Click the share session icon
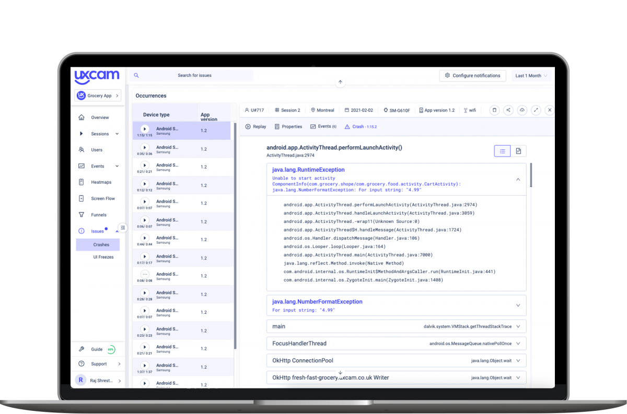The height and width of the screenshot is (414, 627). click(508, 110)
